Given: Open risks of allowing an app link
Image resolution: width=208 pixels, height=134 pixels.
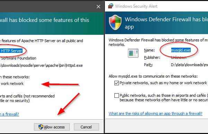Looking at the screenshot, I should coord(155,113).
